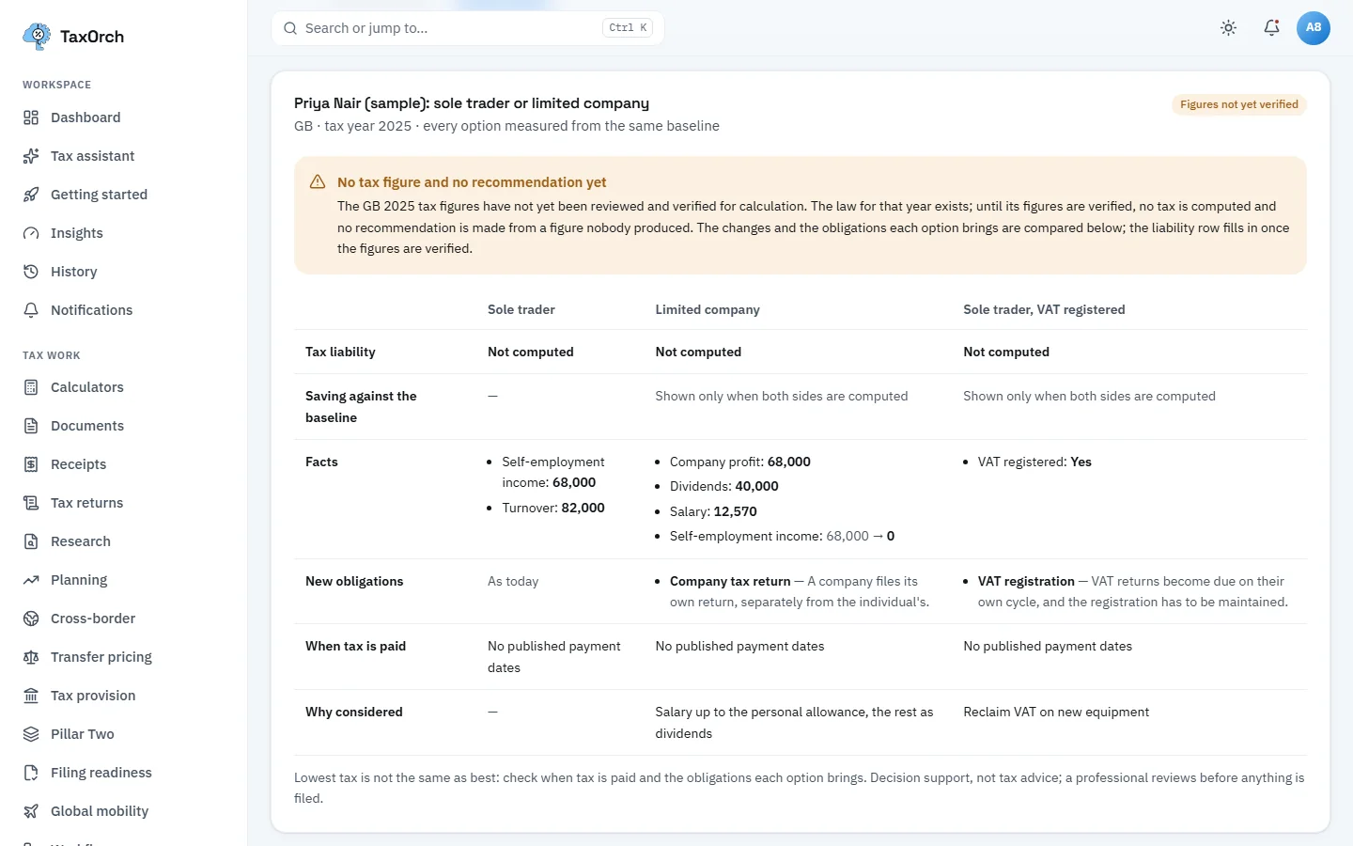Click the Calculators icon
Image resolution: width=1353 pixels, height=846 pixels.
pos(31,387)
